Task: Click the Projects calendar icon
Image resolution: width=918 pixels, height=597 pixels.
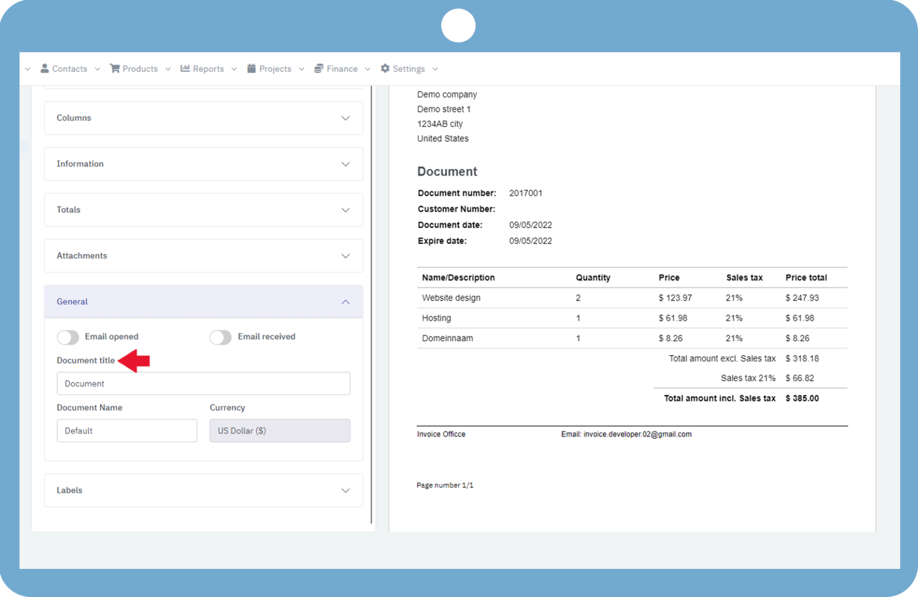Action: 252,69
